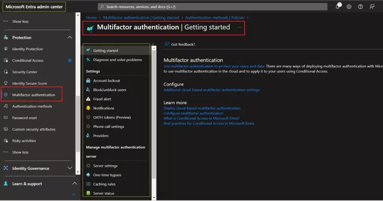Screen dimensions: 383x201
Task: Click the Account lockout padlock icon
Action: pyautogui.click(x=88, y=81)
